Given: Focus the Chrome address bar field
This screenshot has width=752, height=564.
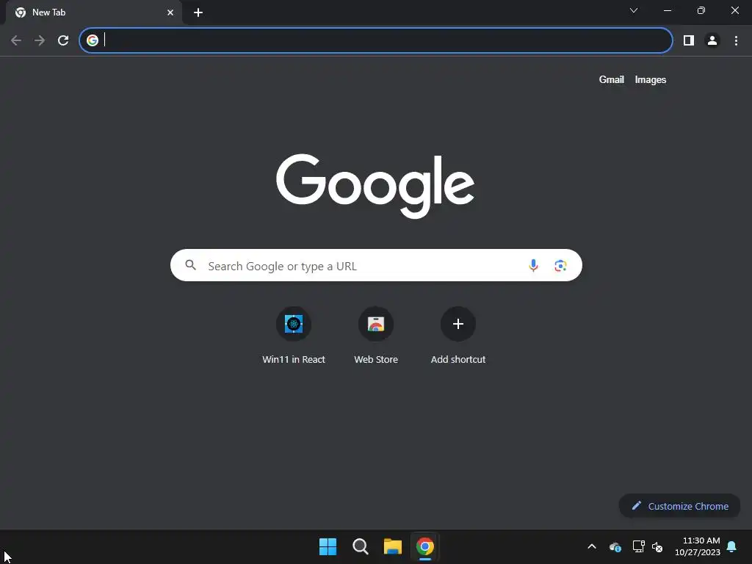Looking at the screenshot, I should 376,40.
